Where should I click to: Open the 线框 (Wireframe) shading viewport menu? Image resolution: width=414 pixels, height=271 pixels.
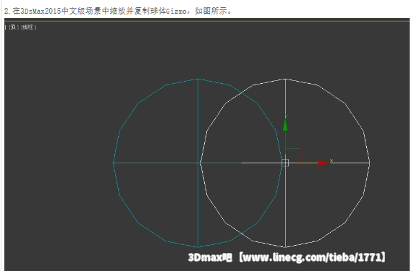(x=28, y=27)
